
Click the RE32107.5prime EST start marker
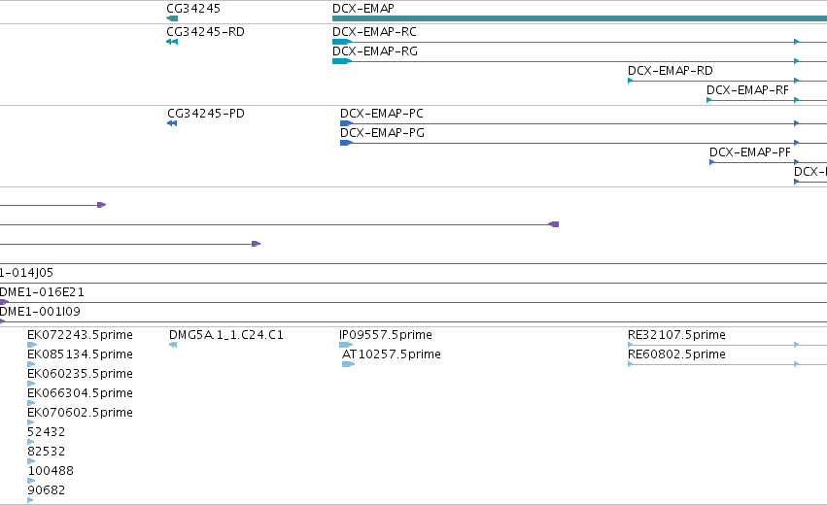point(631,345)
